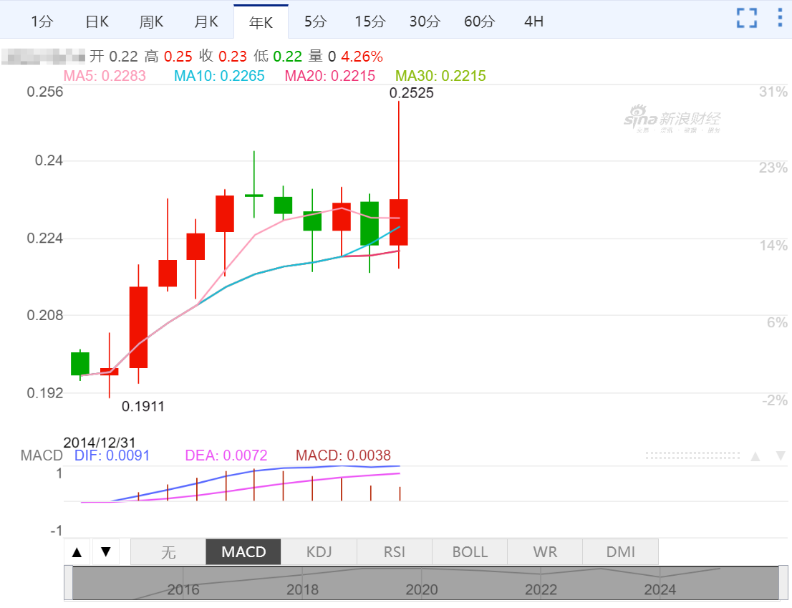Select the 周K weekly chart tab

[x=151, y=21]
